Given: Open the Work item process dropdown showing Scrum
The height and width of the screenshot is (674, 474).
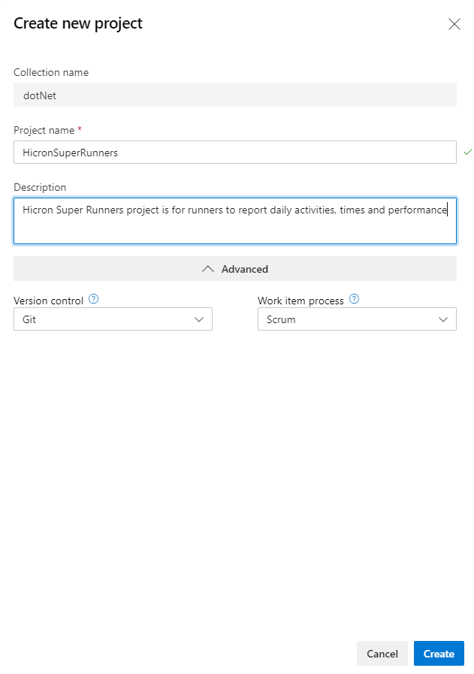Looking at the screenshot, I should (357, 319).
